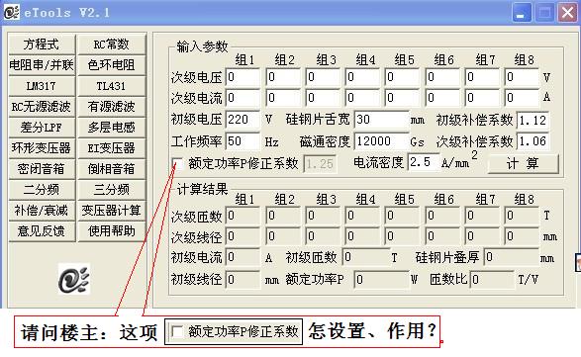Image resolution: width=581 pixels, height=357 pixels.
Task: Click the 次级电压 组1 input field
Action: click(242, 77)
